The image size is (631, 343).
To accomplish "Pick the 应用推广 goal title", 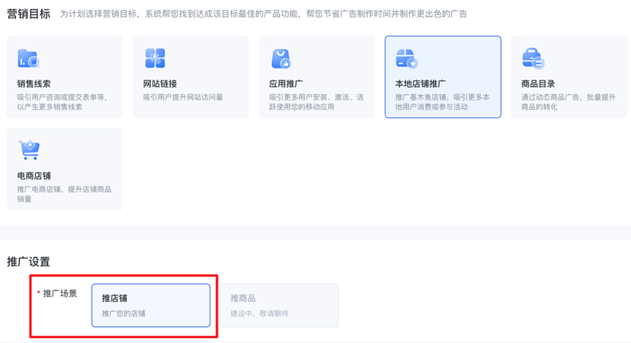I will tap(286, 84).
